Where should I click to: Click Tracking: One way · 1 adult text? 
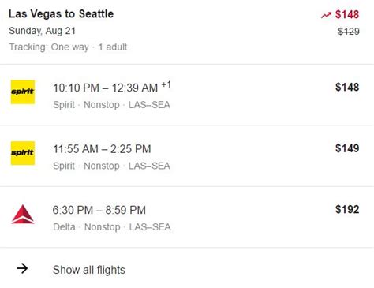click(68, 47)
